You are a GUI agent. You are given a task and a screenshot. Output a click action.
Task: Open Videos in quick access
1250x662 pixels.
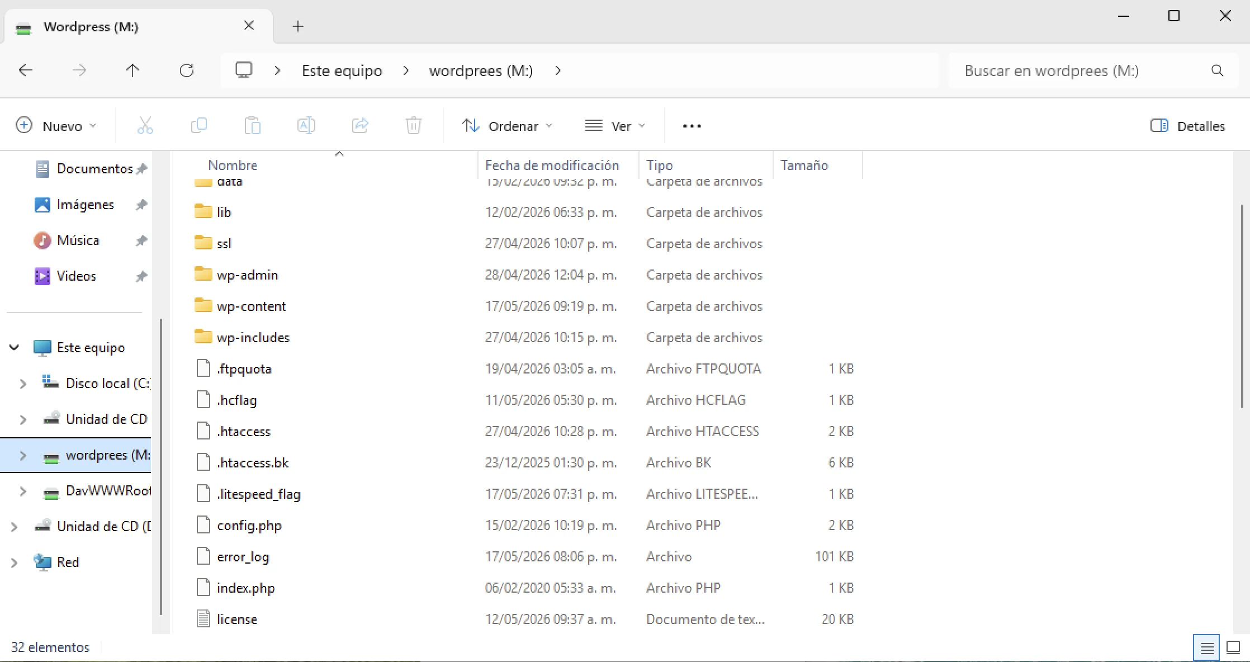click(x=65, y=276)
